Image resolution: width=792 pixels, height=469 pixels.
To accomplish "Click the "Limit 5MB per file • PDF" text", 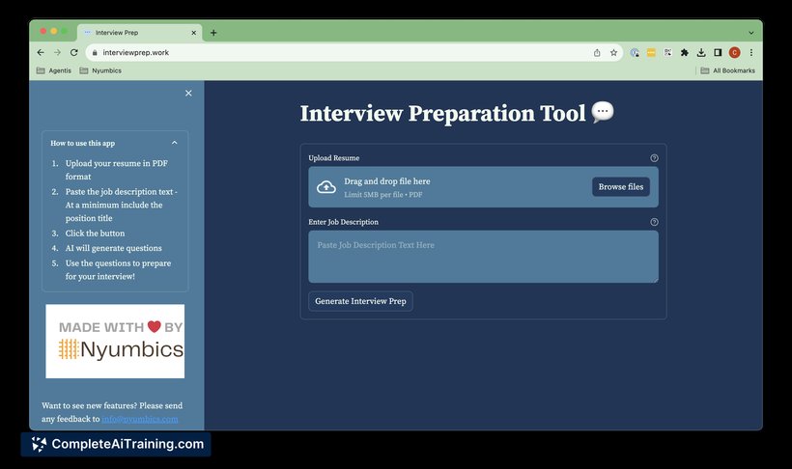I will click(383, 195).
